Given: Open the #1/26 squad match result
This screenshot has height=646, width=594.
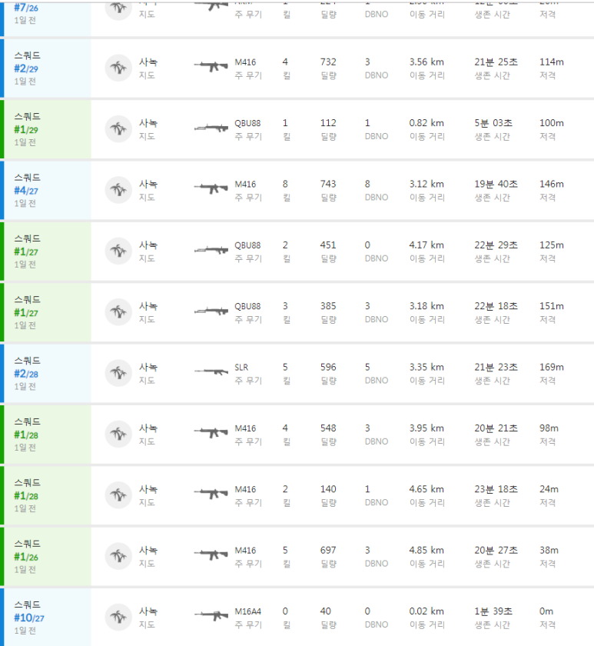Looking at the screenshot, I should coord(27,557).
